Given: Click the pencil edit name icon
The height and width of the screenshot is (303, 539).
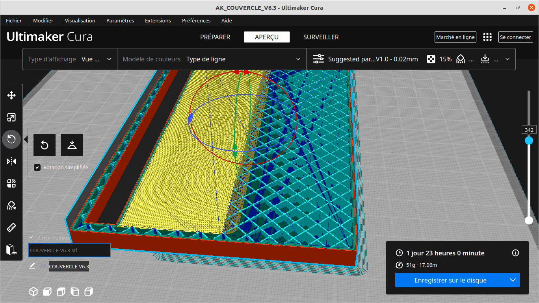Looking at the screenshot, I should point(32,266).
